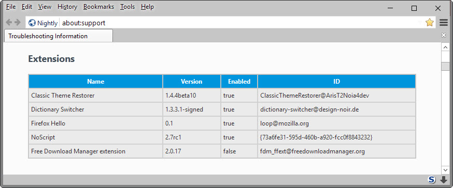Click the false value for Free Download Manager
Viewport: 453px width, 188px height.
[x=230, y=151]
